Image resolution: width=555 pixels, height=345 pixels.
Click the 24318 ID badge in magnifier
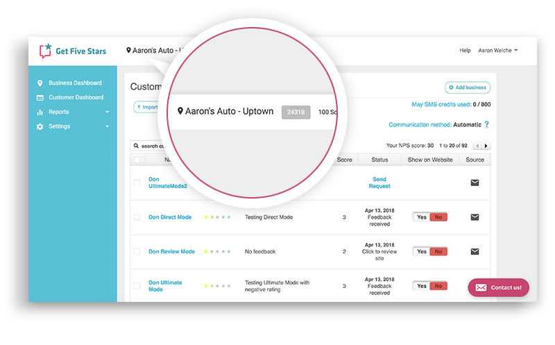(296, 112)
